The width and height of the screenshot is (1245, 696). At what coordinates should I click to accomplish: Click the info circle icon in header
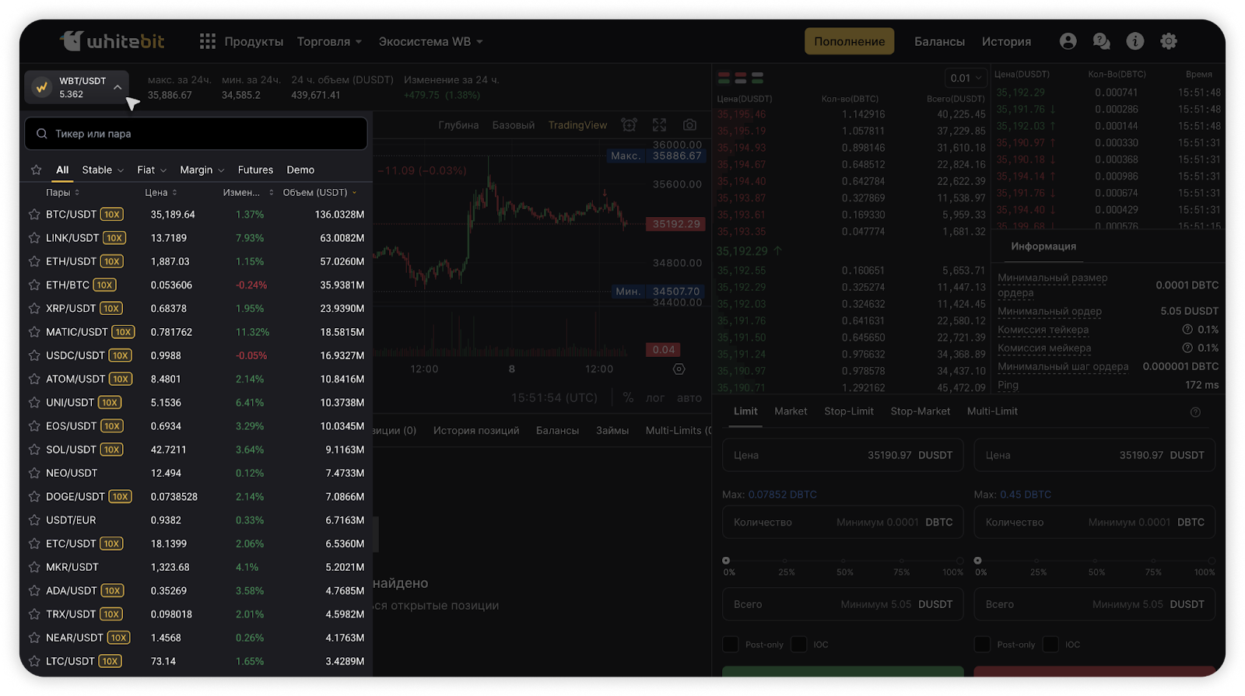coord(1135,41)
